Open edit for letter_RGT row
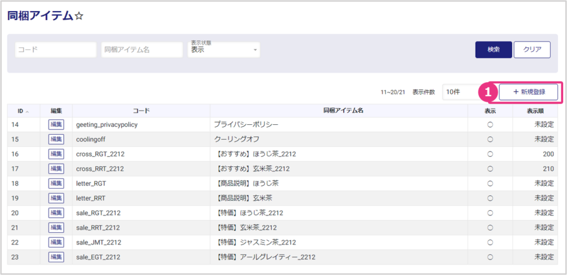 click(x=56, y=184)
